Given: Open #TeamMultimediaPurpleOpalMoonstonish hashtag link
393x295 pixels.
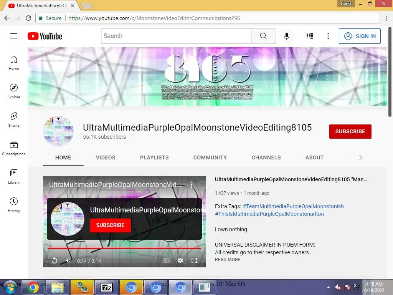Looking at the screenshot, I should 293,206.
